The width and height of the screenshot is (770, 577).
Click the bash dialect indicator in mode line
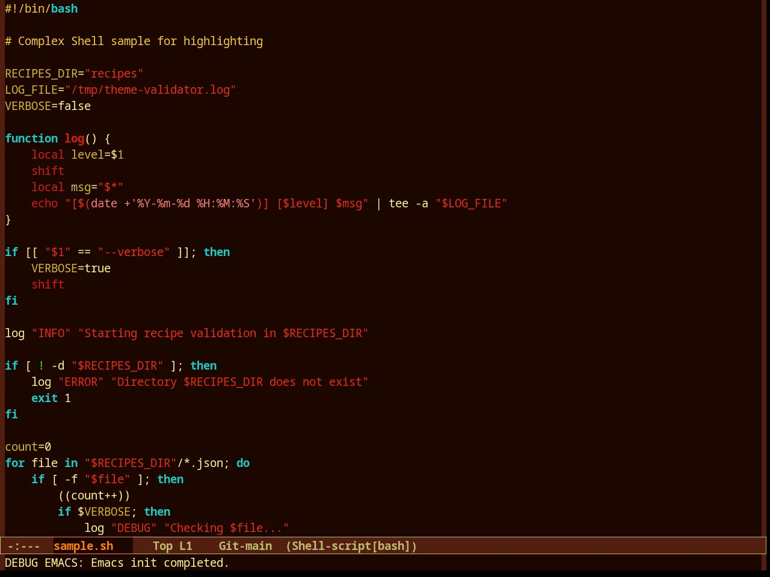390,546
